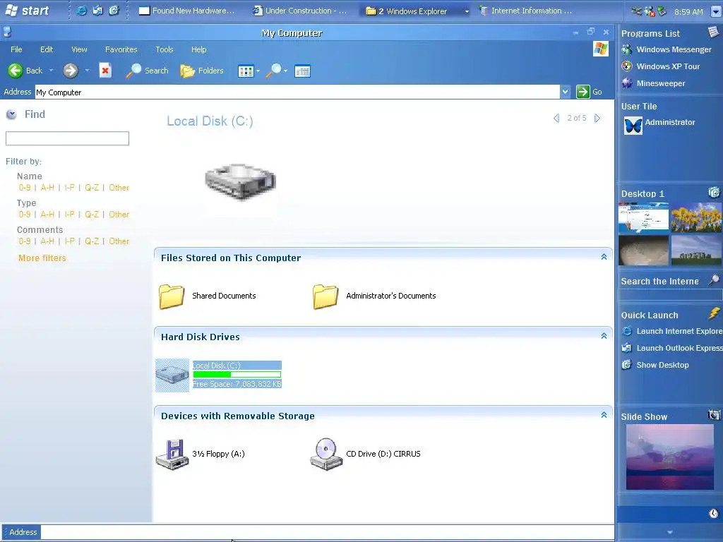Filter Comments by Other
The width and height of the screenshot is (723, 542).
119,241
